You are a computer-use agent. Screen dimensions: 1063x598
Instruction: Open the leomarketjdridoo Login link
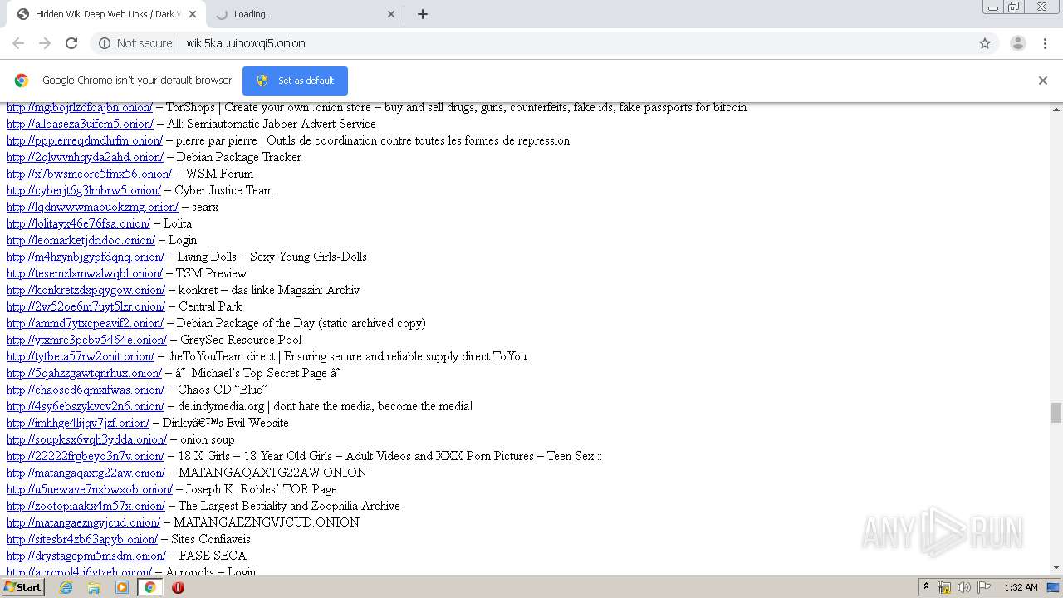pos(81,240)
